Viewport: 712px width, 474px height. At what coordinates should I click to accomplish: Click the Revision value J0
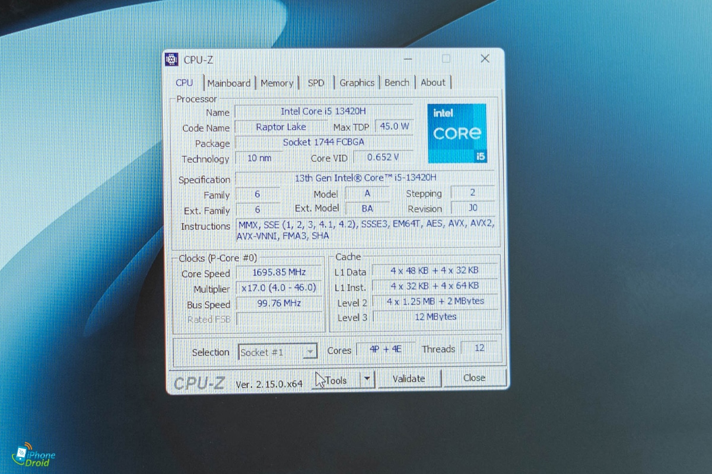pyautogui.click(x=472, y=208)
